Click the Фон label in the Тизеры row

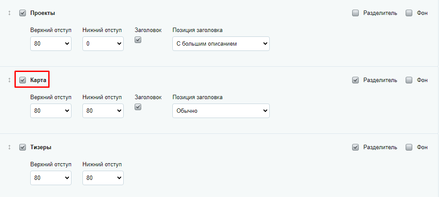(x=422, y=147)
